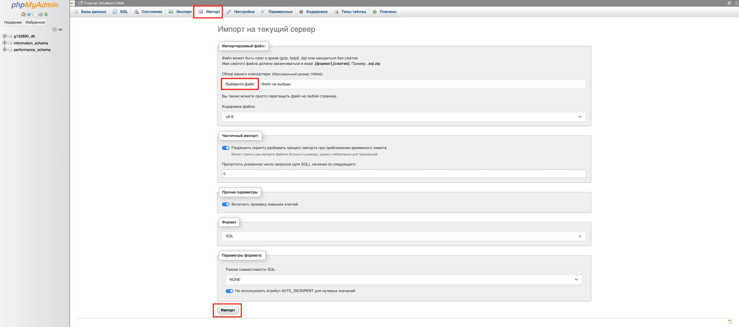Click the page settings gear icon at the top right
Viewport: 739px width, 327px height.
coord(729,3)
